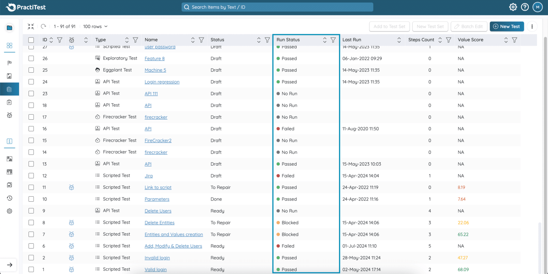Open the 100 rows page-size dropdown
The image size is (548, 274).
click(x=95, y=26)
